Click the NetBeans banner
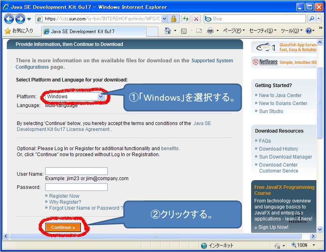Image resolution: width=326 pixels, height=252 pixels. 284,62
